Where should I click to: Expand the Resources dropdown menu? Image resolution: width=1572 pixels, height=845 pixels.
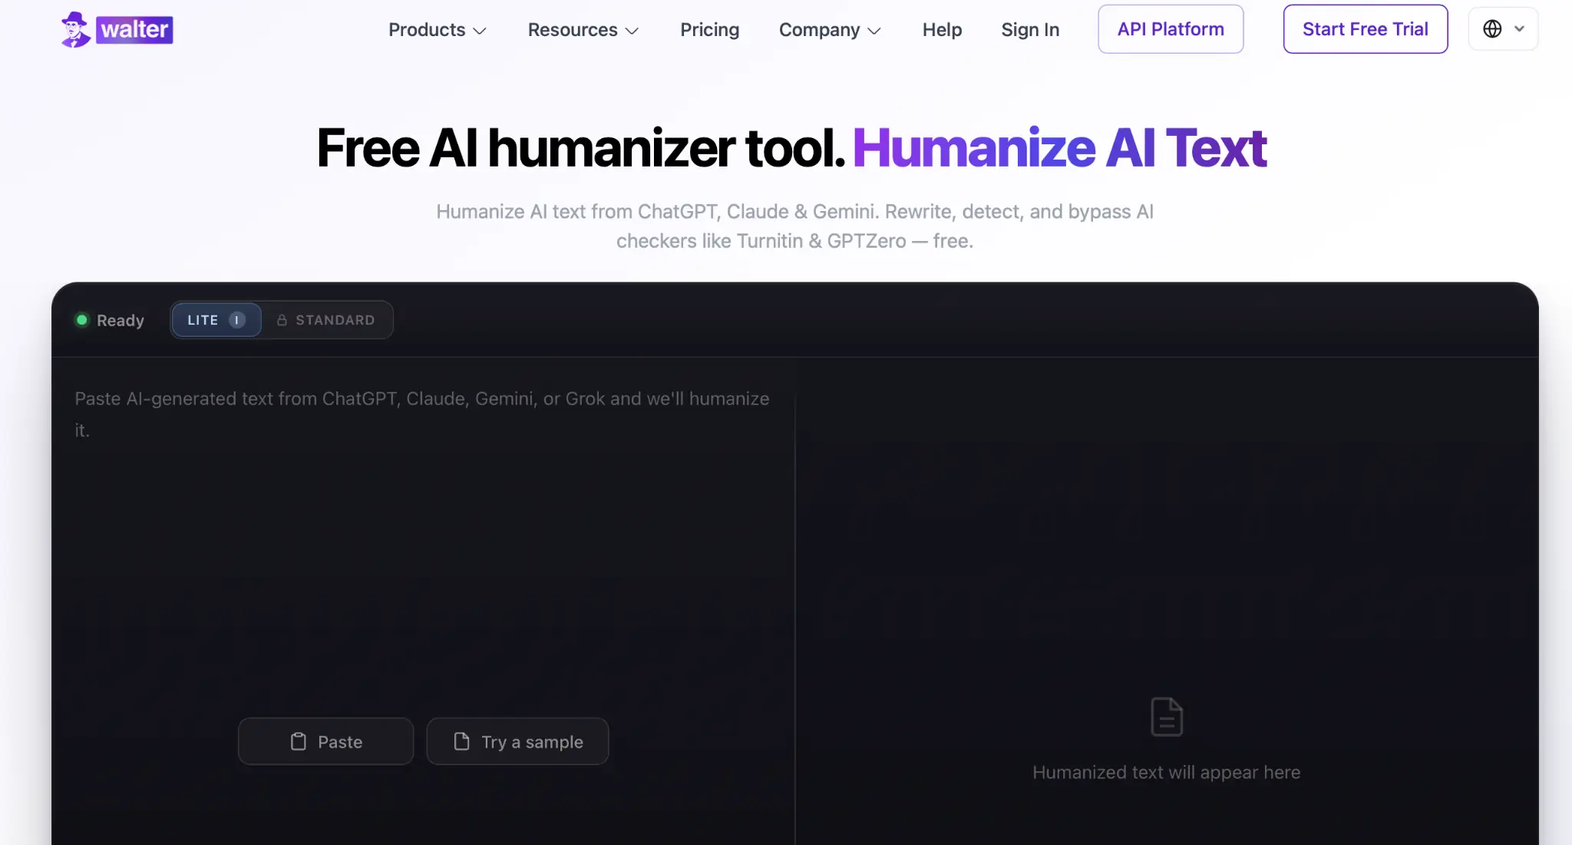tap(583, 30)
